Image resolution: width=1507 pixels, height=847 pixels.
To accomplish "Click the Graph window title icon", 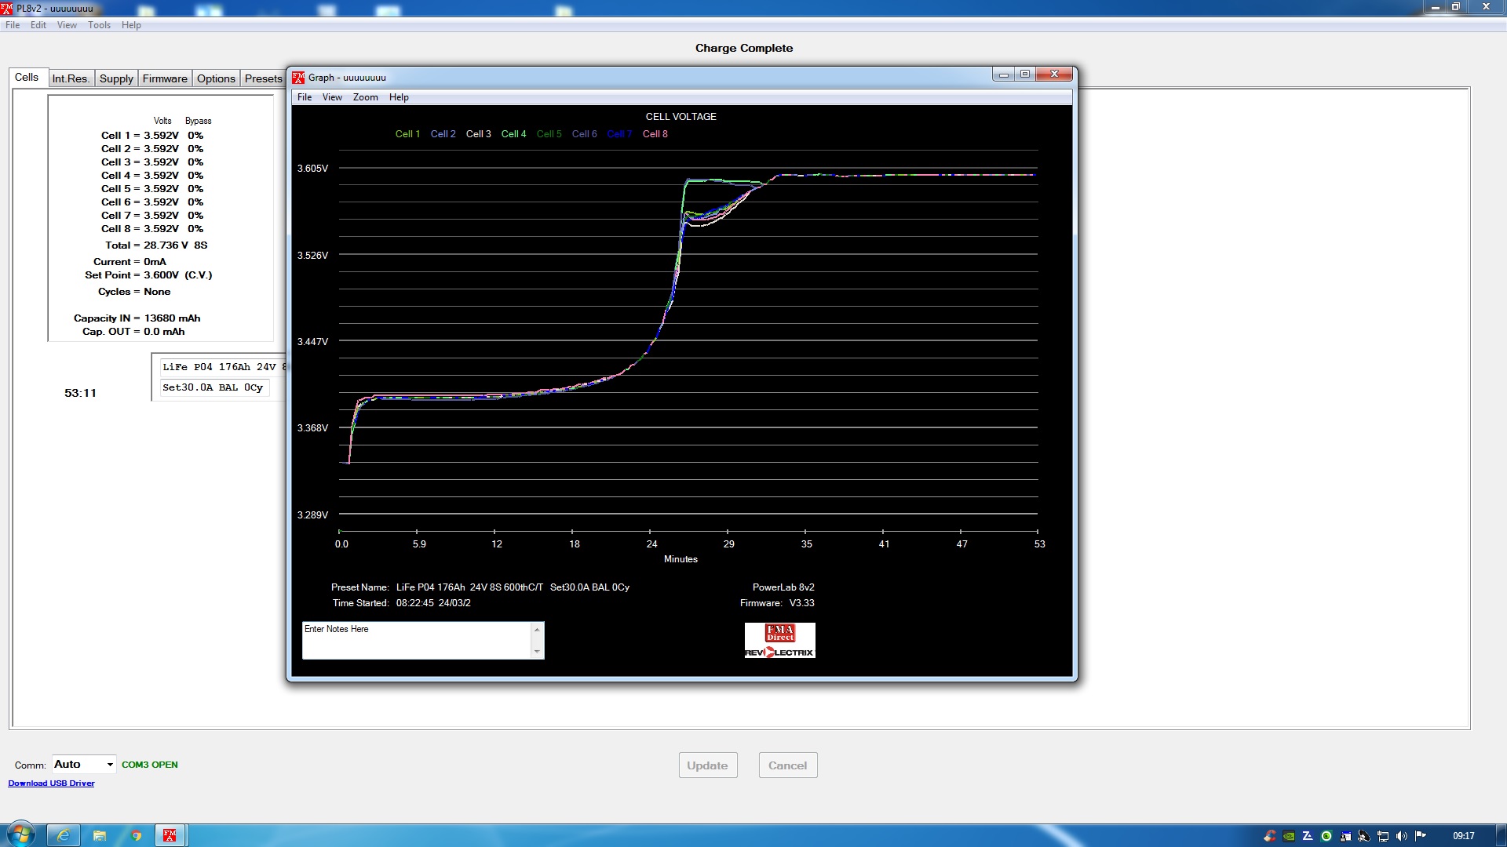I will click(x=298, y=78).
